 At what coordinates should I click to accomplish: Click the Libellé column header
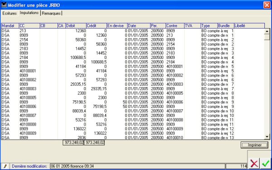(249, 26)
